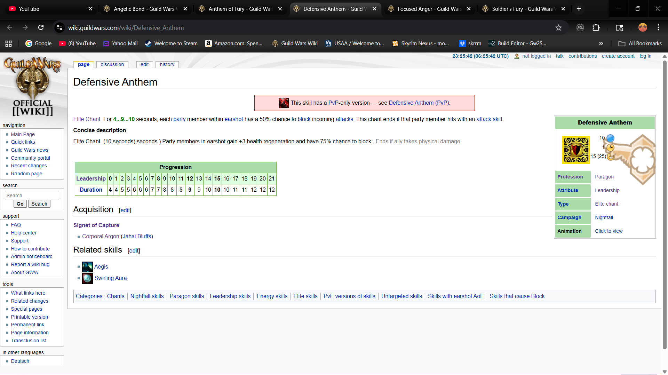Click create account link
This screenshot has width=668, height=375.
[x=618, y=56]
